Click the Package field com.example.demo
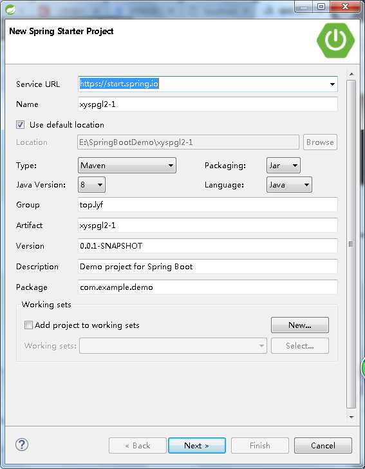 click(208, 287)
